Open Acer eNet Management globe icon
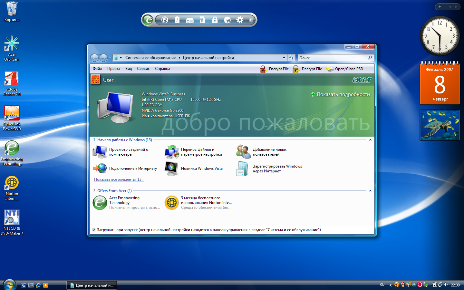This screenshot has height=290, width=464. (x=165, y=20)
